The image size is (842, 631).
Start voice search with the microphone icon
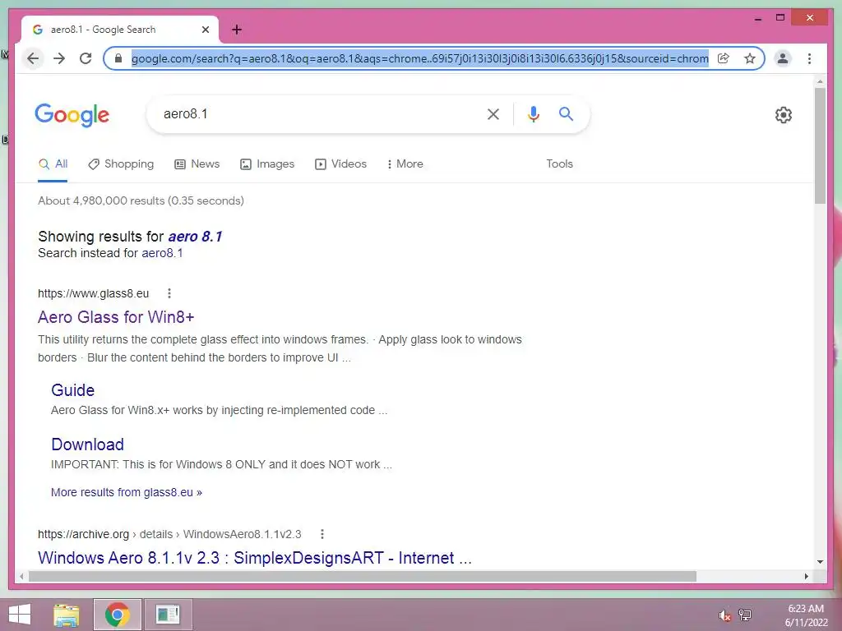(x=533, y=113)
